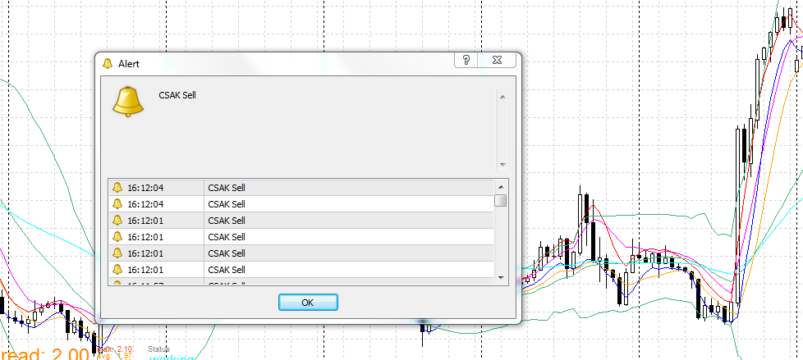Click the alert list scroll up arrow
Viewport: 803px width, 360px height.
[501, 187]
